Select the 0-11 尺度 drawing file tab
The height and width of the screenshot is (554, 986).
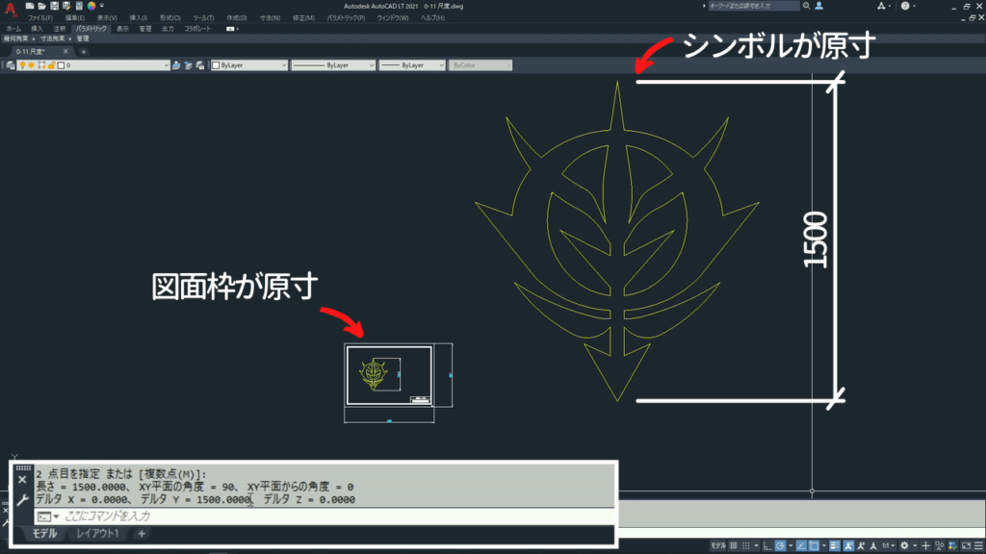(31, 52)
